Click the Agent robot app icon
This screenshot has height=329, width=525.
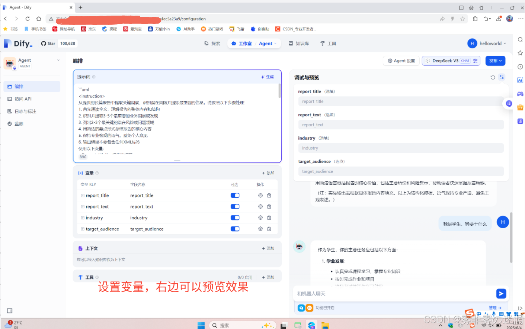[x=9, y=63]
